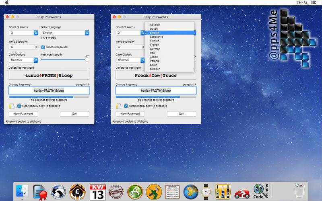Open Finder from the Dock
Image resolution: width=322 pixels, height=201 pixels.
click(22, 192)
